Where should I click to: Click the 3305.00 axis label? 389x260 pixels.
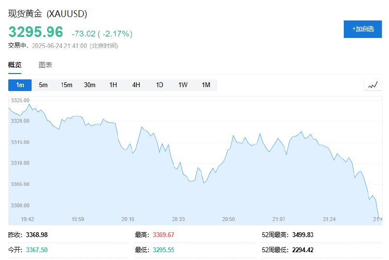[20, 184]
